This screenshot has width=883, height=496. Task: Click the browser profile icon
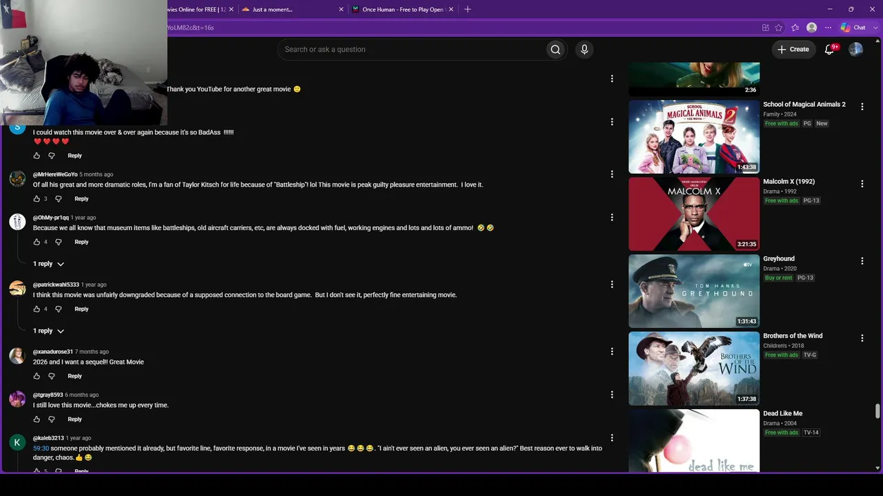pos(812,28)
